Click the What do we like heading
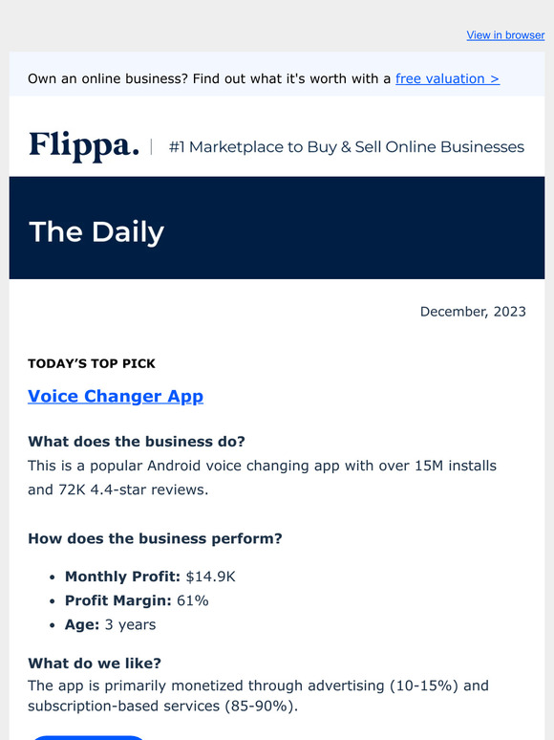 tap(95, 664)
